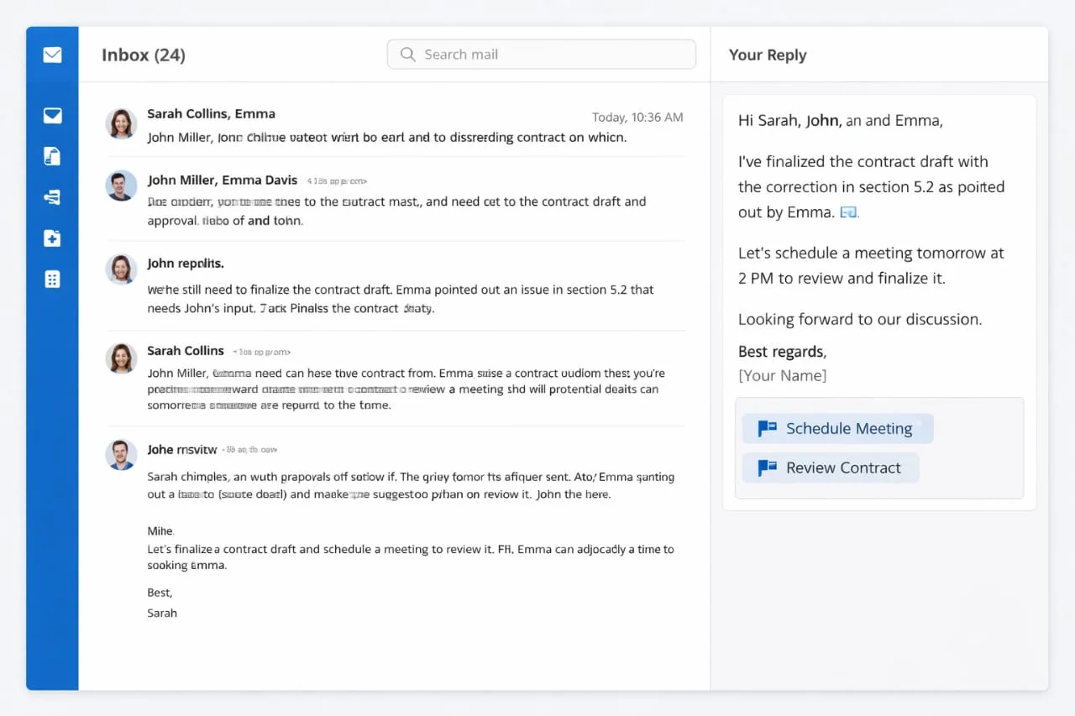Click the avatar beside "Sarah Collins, Emma"
Viewport: 1075px width, 716px height.
[x=122, y=123]
